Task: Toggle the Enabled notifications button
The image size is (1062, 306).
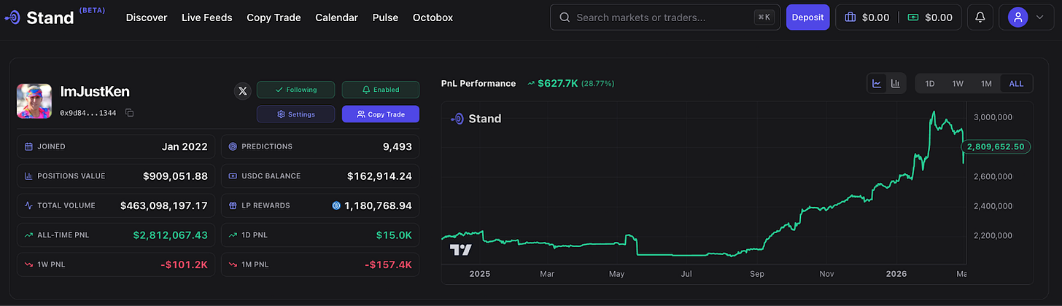Action: click(381, 90)
